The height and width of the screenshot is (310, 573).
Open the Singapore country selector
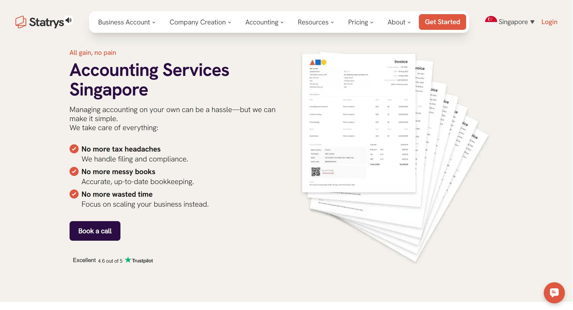(x=516, y=22)
